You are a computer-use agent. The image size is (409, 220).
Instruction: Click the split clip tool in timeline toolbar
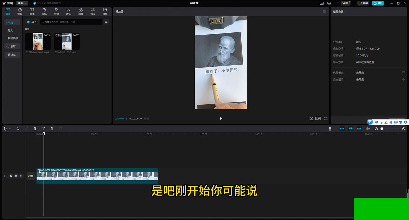(35, 129)
